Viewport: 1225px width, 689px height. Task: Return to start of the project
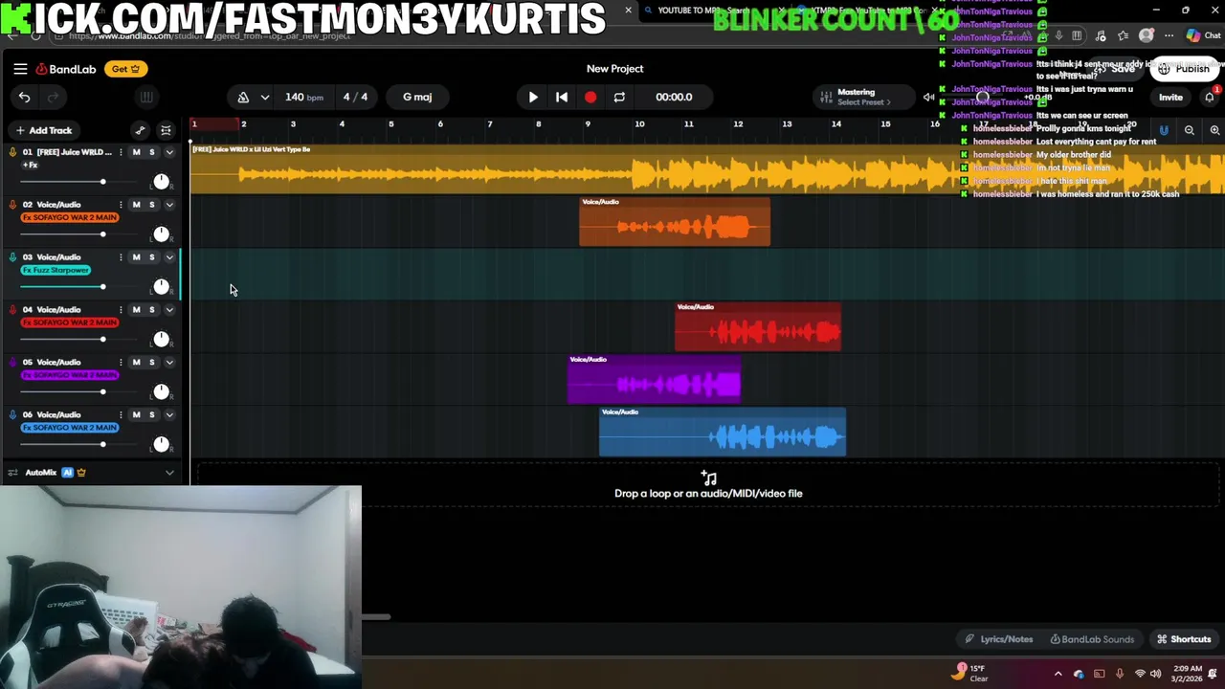click(x=562, y=97)
